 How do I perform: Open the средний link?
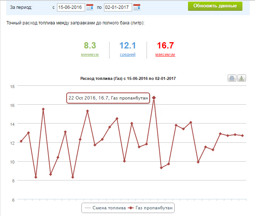pyautogui.click(x=128, y=54)
